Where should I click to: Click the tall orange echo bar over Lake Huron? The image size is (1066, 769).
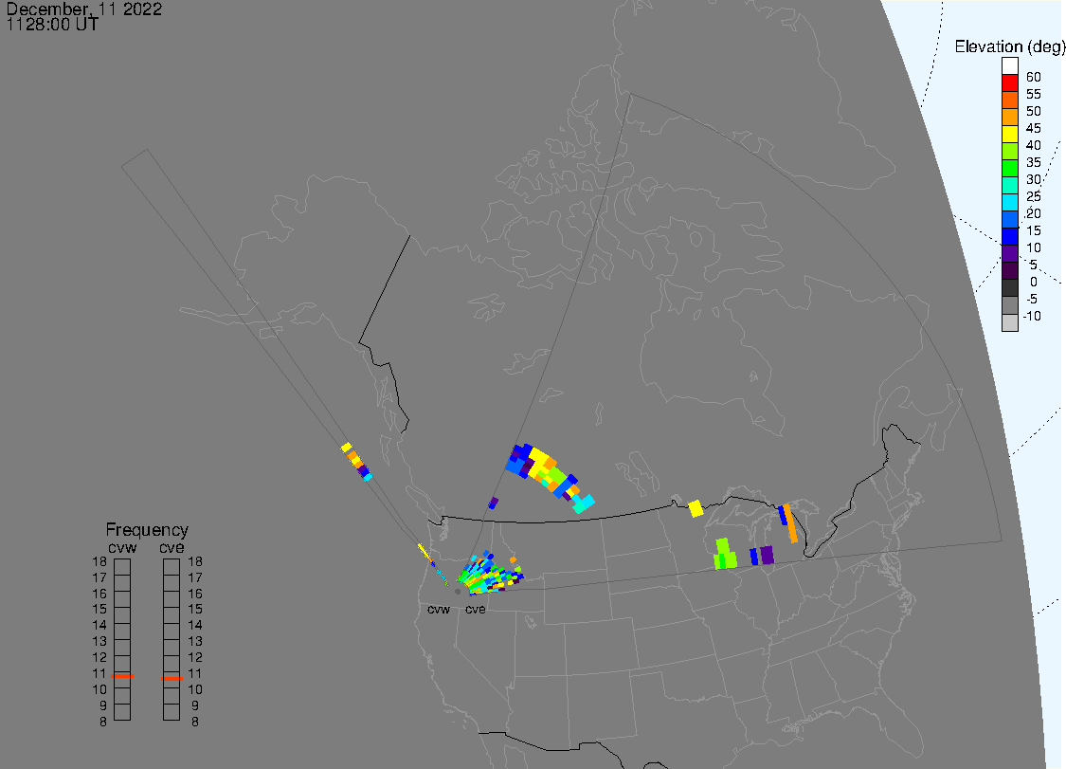pyautogui.click(x=790, y=522)
